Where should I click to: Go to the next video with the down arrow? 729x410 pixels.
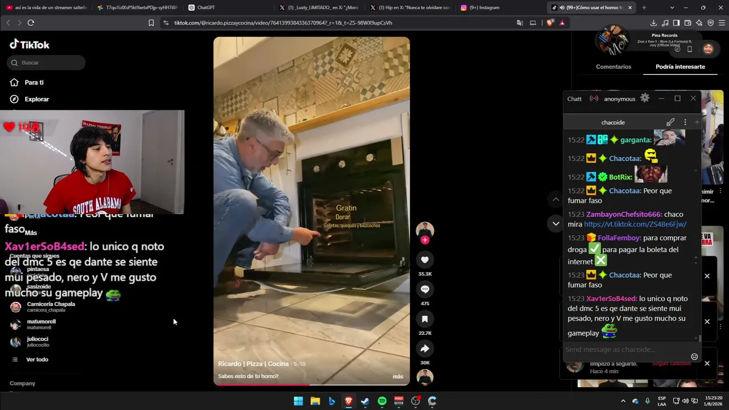pos(556,224)
